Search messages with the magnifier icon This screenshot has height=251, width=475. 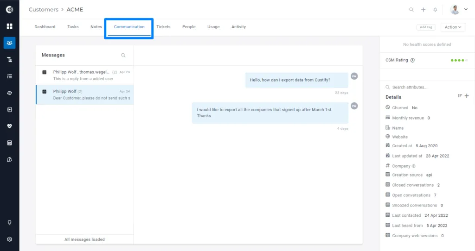(x=123, y=55)
